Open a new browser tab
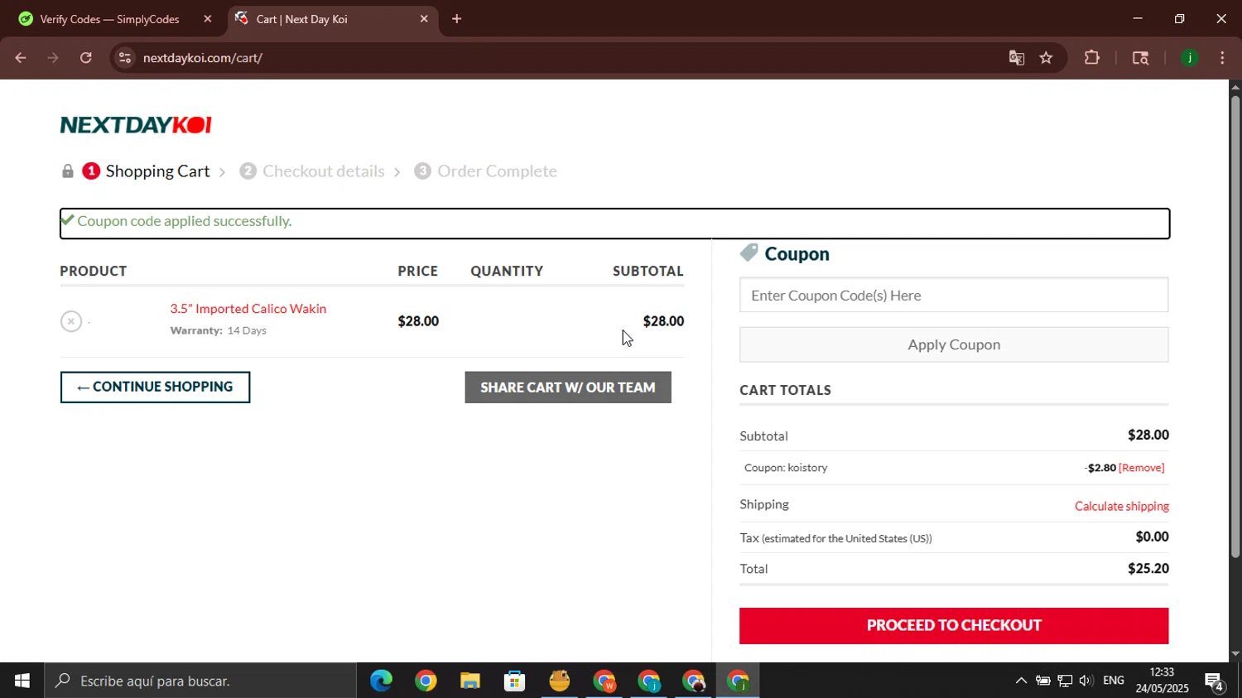 (x=457, y=19)
